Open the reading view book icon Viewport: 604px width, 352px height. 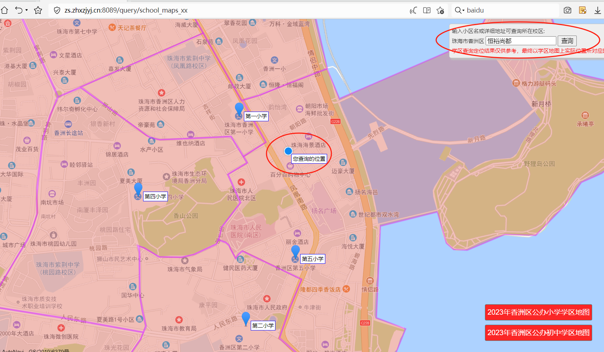(x=426, y=10)
